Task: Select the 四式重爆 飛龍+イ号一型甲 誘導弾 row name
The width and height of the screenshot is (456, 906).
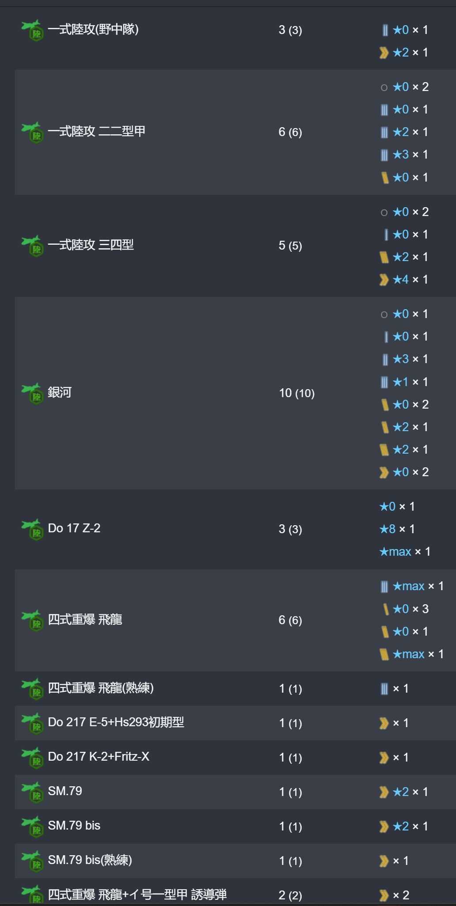Action: pyautogui.click(x=137, y=895)
